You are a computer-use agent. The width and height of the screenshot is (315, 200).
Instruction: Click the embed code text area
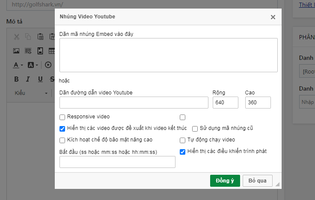[x=168, y=55]
